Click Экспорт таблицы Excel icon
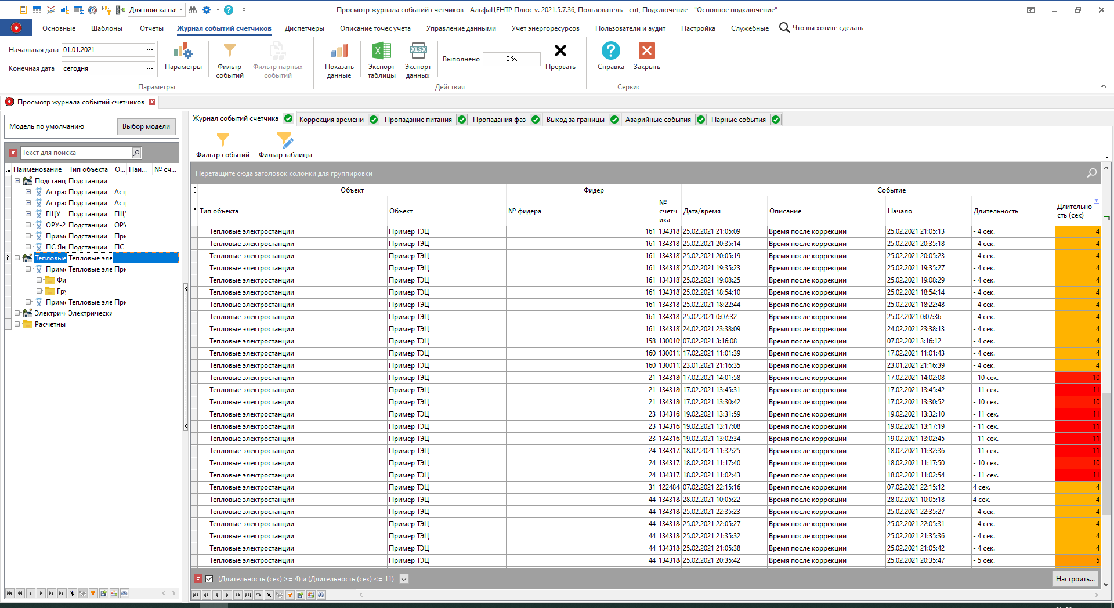This screenshot has height=608, width=1114. click(381, 52)
